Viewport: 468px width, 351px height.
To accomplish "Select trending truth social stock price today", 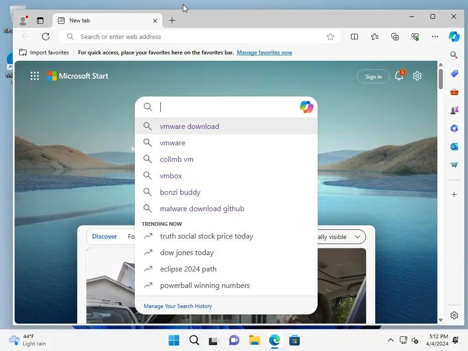I will pos(226,236).
